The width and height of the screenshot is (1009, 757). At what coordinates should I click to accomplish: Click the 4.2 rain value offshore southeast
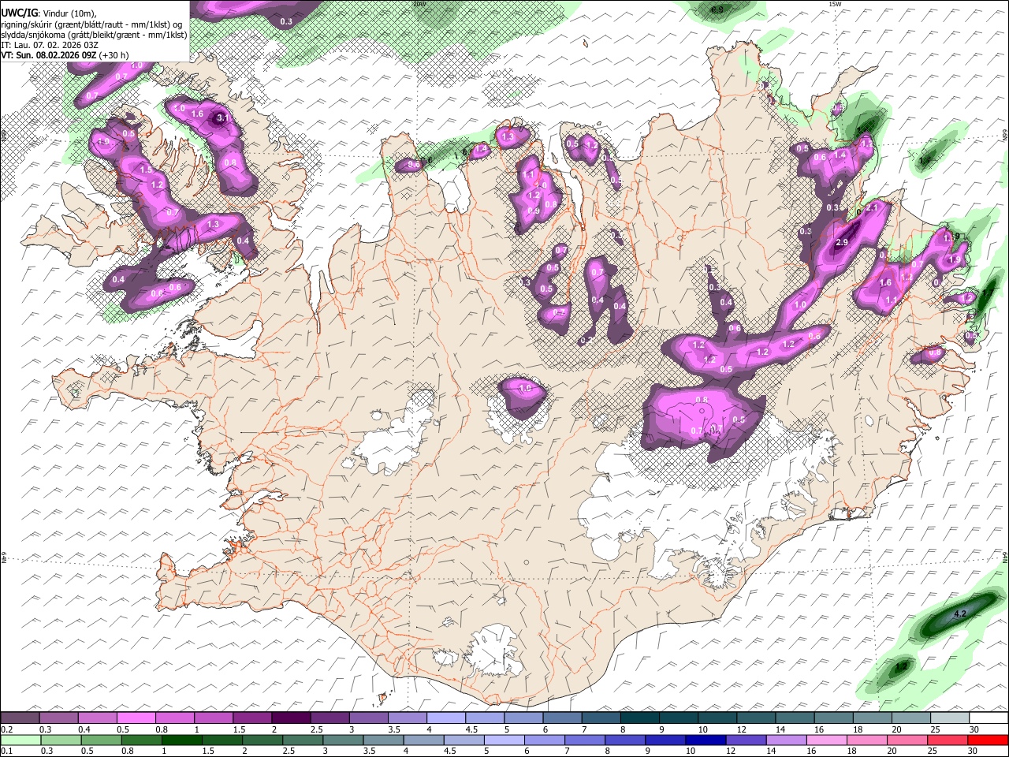pos(960,613)
